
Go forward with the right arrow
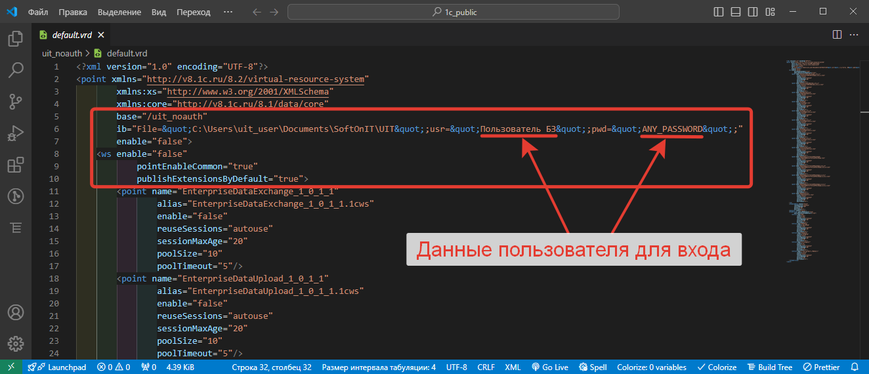[274, 12]
